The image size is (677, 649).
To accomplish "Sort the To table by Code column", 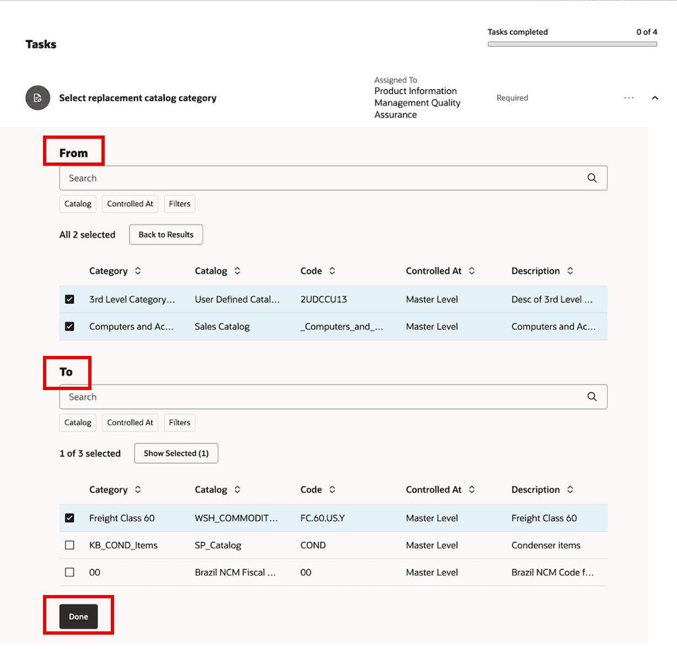I will (332, 489).
